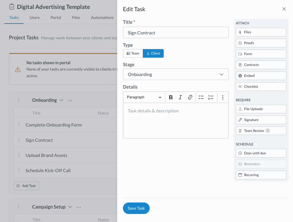Require Signature for this task
The height and width of the screenshot is (222, 293).
click(x=261, y=120)
